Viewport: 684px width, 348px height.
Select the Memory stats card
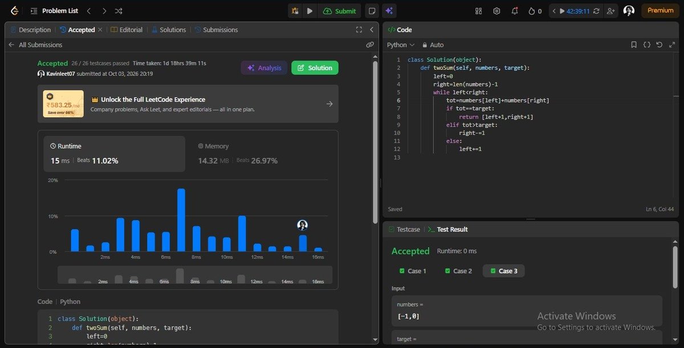point(261,154)
